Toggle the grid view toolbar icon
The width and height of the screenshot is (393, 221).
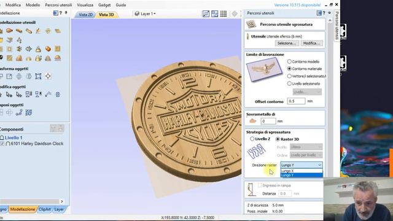click(x=224, y=14)
